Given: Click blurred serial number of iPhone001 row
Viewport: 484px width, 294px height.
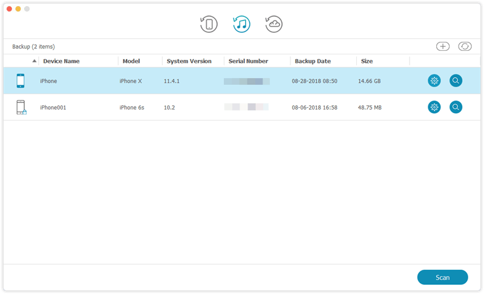Looking at the screenshot, I should tap(246, 107).
